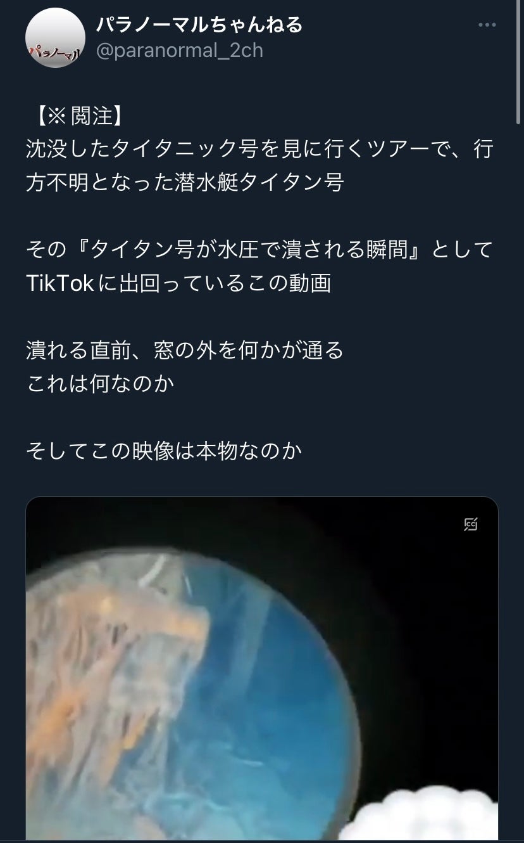The image size is (524, 843).
Task: Open the パラノーマルちゃんねる display name
Action: click(199, 24)
